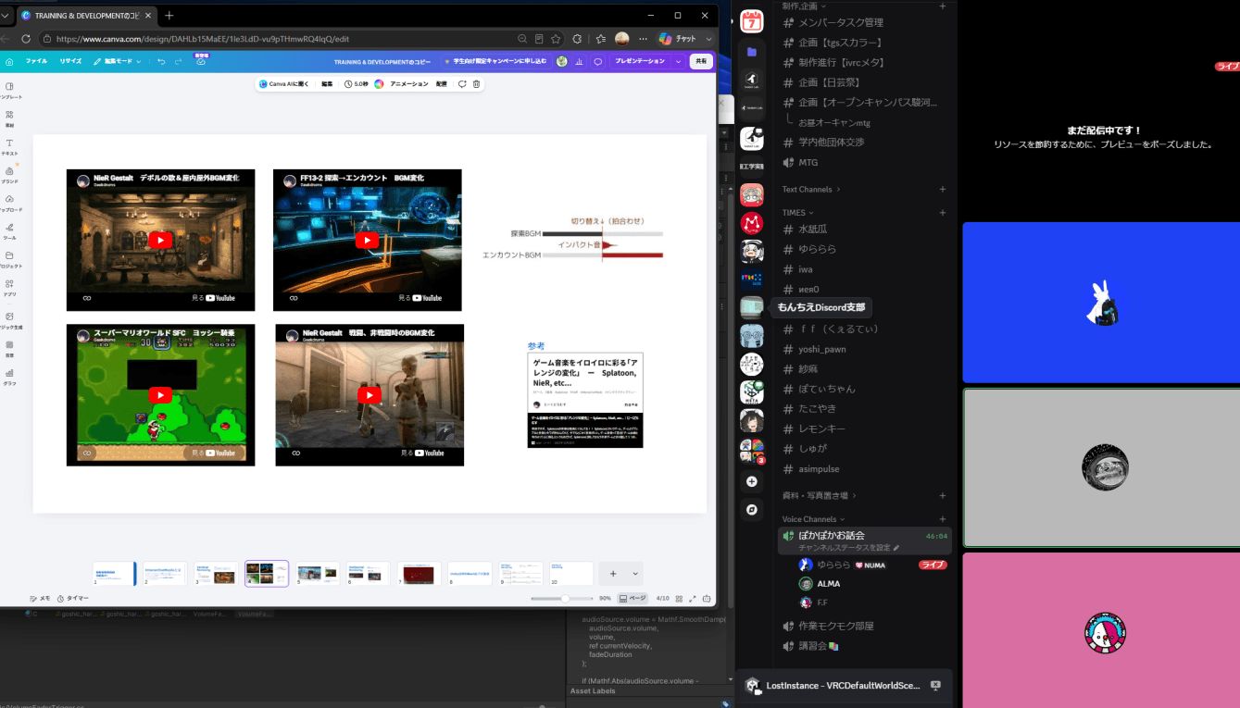Screen dimensions: 1240x708
Task: Open the Elements (素材) panel in Canva
Action: point(9,118)
